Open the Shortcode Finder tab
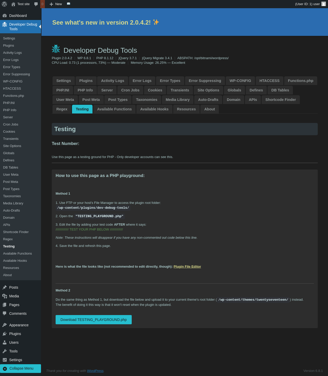328x376 pixels. click(280, 100)
